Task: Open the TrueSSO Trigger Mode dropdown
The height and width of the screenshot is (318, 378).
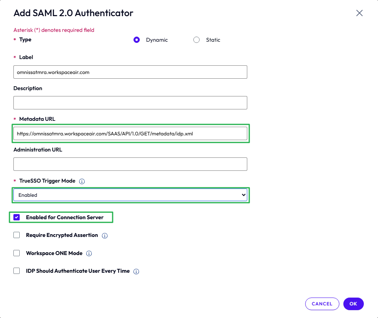Action: pyautogui.click(x=130, y=195)
